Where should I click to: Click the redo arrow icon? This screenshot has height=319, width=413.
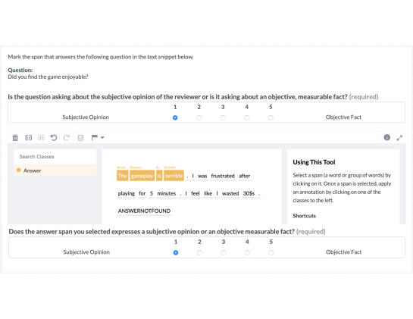coord(67,137)
